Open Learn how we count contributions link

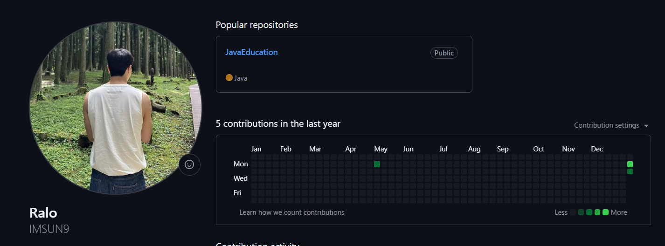[292, 212]
